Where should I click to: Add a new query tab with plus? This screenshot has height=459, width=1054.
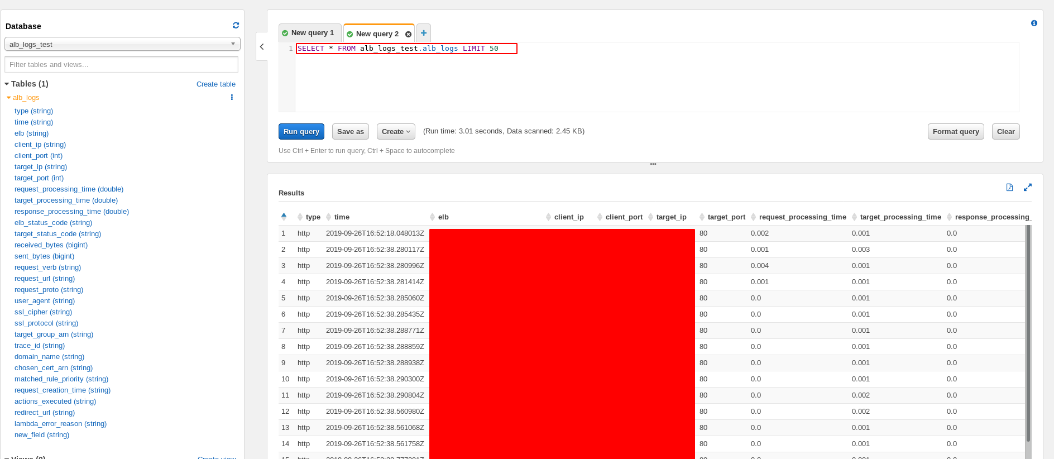click(x=424, y=33)
